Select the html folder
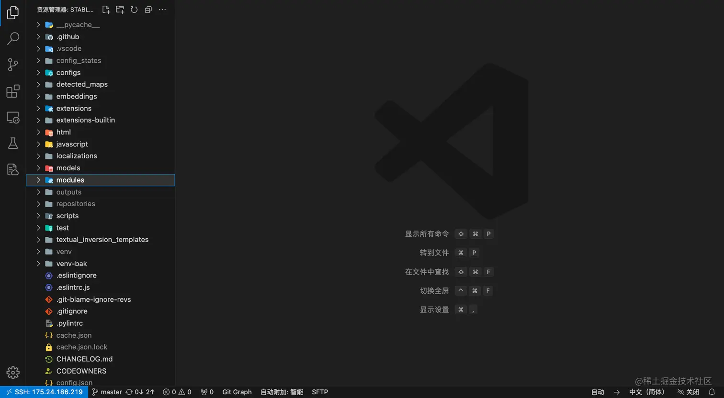Image resolution: width=724 pixels, height=398 pixels. (101, 132)
